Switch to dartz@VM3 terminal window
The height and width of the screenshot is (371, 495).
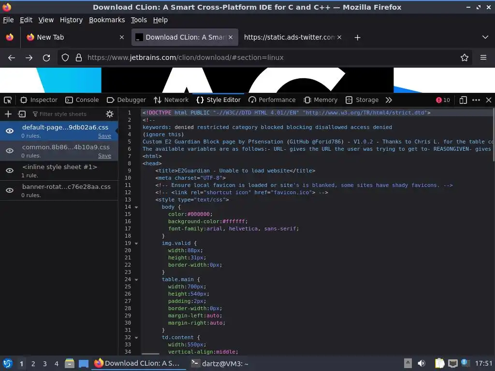point(220,364)
